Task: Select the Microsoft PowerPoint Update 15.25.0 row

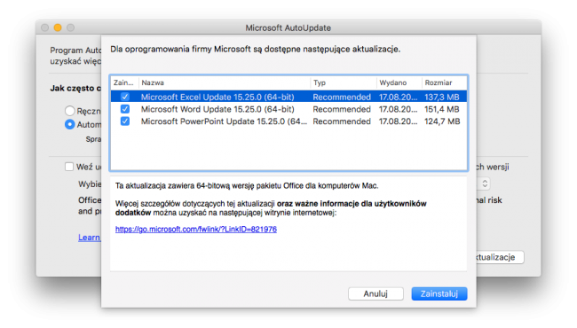Action: [x=288, y=121]
